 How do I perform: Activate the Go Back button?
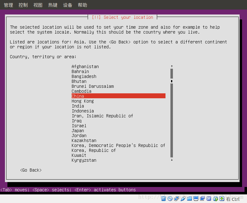(31, 170)
